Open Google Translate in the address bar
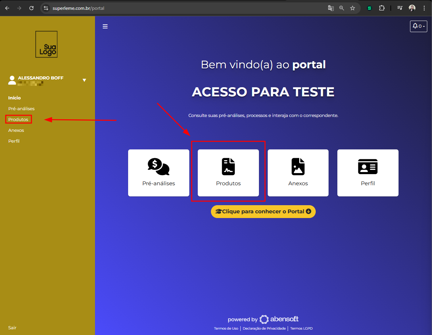 [331, 8]
